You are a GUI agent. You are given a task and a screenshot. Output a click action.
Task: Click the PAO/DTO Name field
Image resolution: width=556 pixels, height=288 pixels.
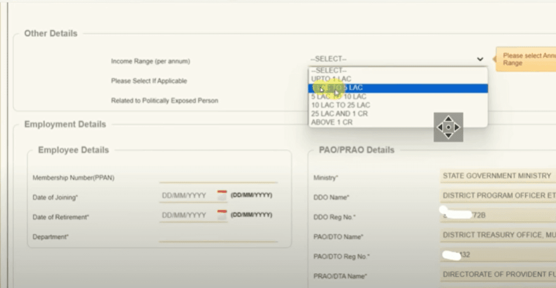tap(497, 235)
